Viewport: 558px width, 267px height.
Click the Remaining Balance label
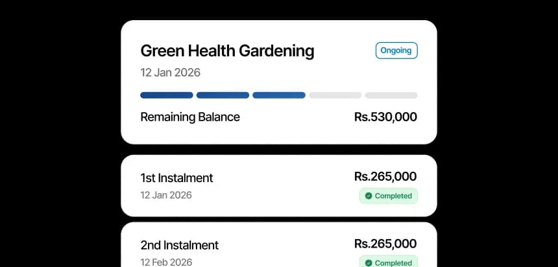point(190,117)
